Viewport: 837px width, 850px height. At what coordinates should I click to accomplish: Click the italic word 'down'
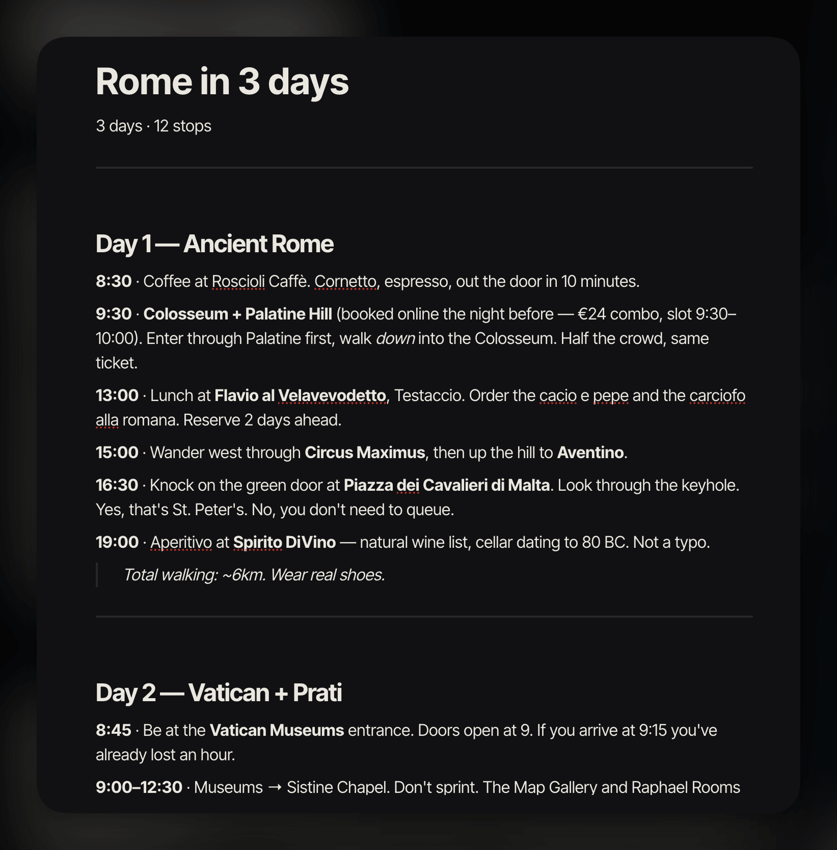coord(395,338)
